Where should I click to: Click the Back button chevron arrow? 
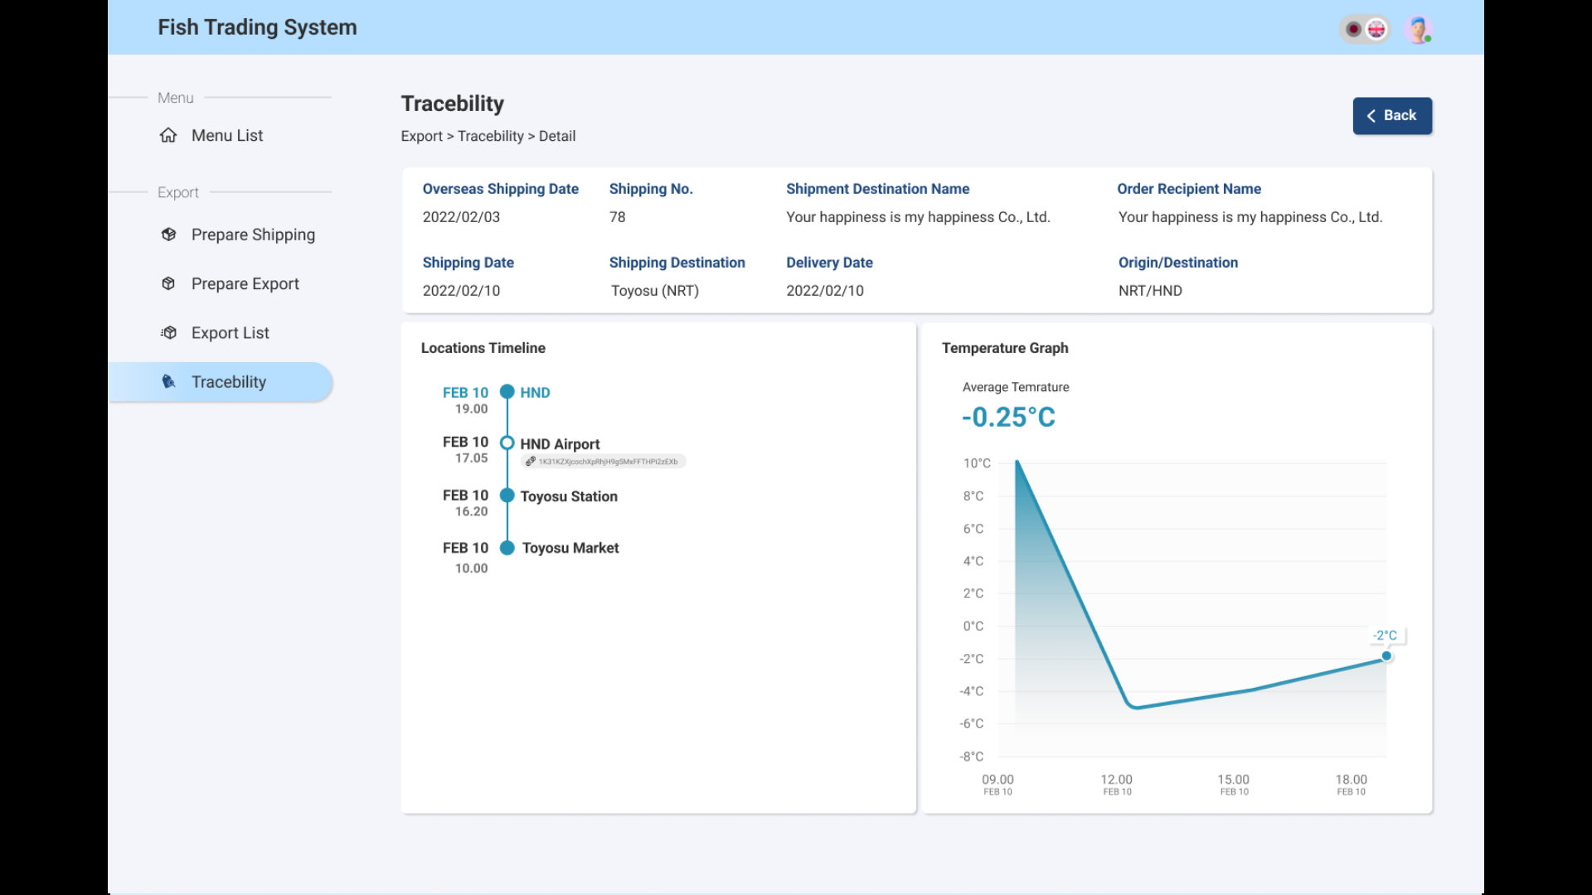point(1371,116)
